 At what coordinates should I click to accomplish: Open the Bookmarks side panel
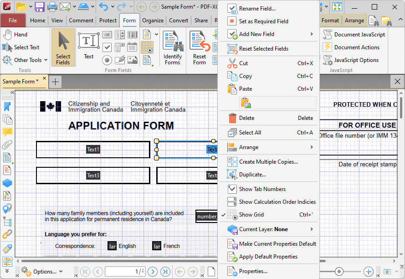click(x=7, y=107)
